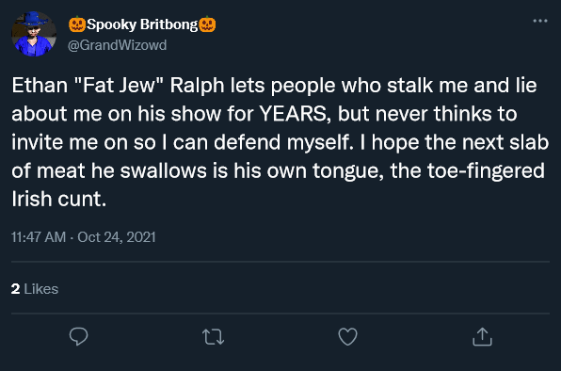
Task: Open the Spooky Britbong display name
Action: click(x=142, y=24)
